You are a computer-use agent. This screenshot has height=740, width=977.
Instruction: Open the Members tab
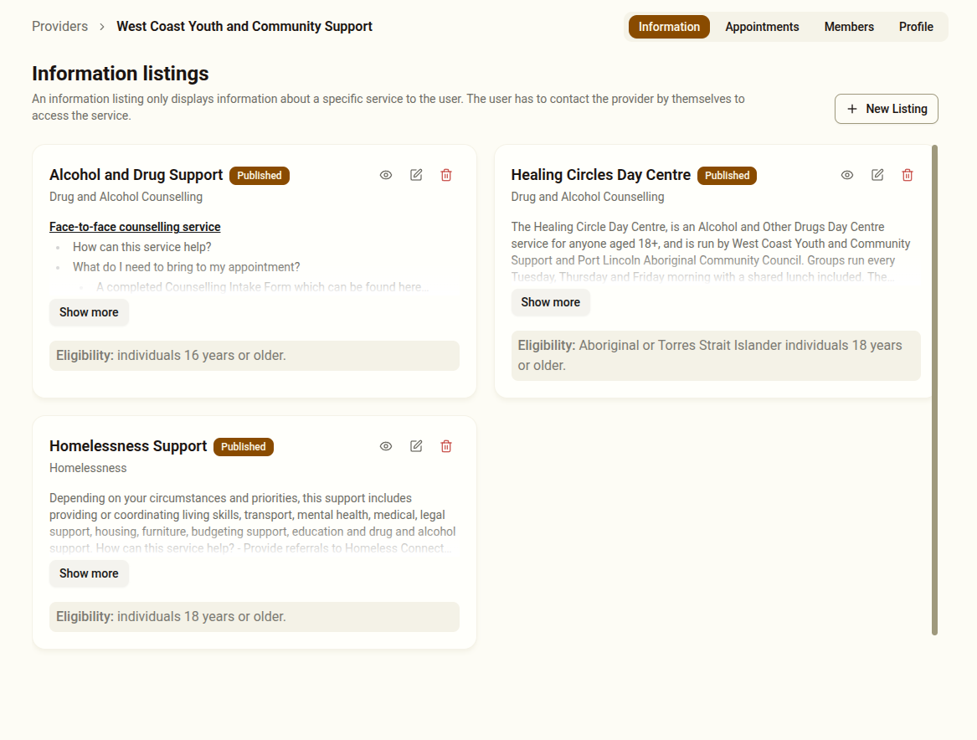pos(849,27)
